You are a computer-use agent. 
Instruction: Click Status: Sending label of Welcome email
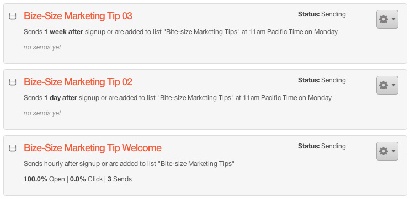click(x=322, y=146)
